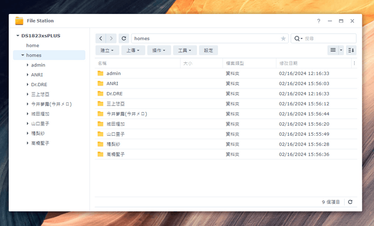Sort by the 大小 (Size) column header
The image size is (374, 226).
[x=202, y=63]
